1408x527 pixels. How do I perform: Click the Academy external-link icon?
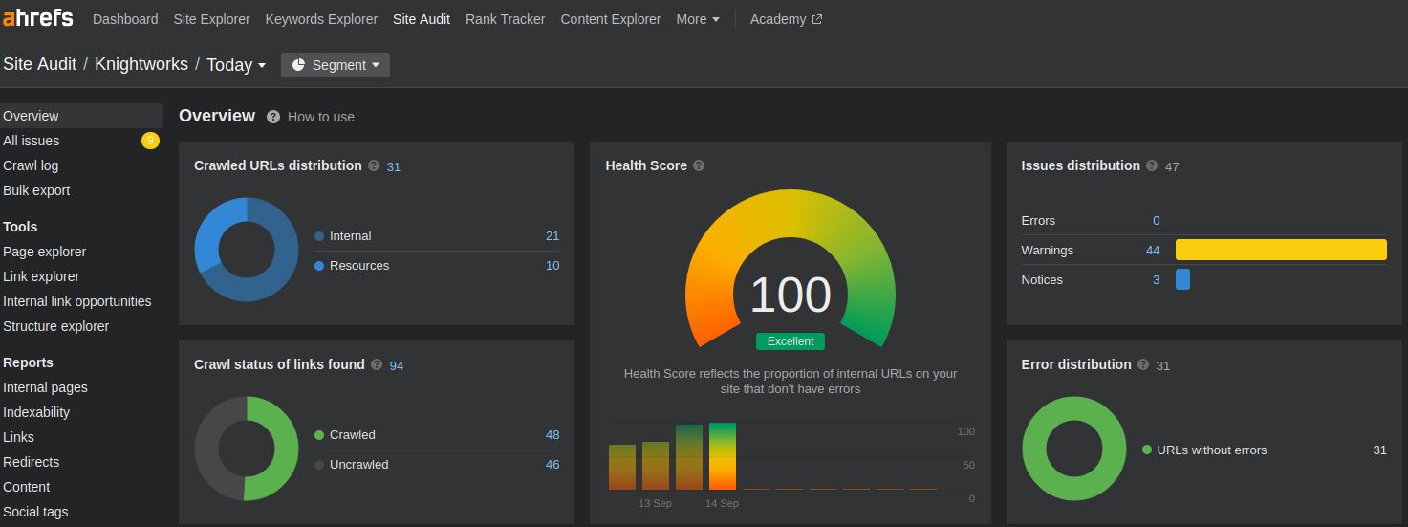(x=817, y=19)
